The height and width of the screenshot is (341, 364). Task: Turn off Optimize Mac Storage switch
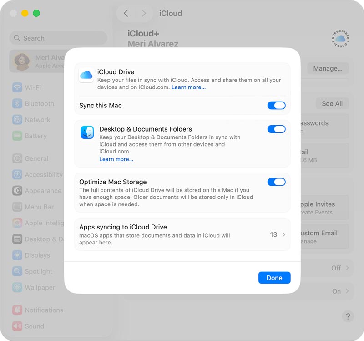pyautogui.click(x=276, y=182)
